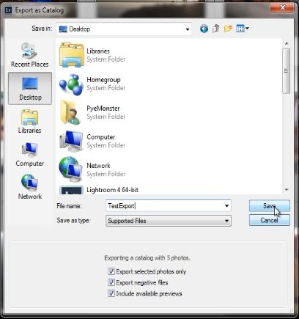Click the file list scrollbar down arrow
This screenshot has width=299, height=319.
click(x=287, y=190)
